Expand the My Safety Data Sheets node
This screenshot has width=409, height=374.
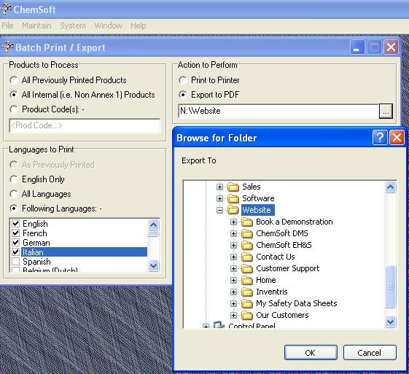(233, 303)
